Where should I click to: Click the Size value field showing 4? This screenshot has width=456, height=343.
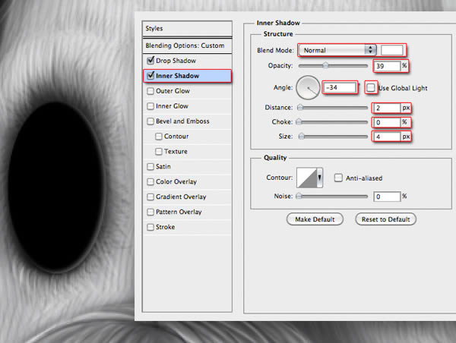click(x=387, y=137)
